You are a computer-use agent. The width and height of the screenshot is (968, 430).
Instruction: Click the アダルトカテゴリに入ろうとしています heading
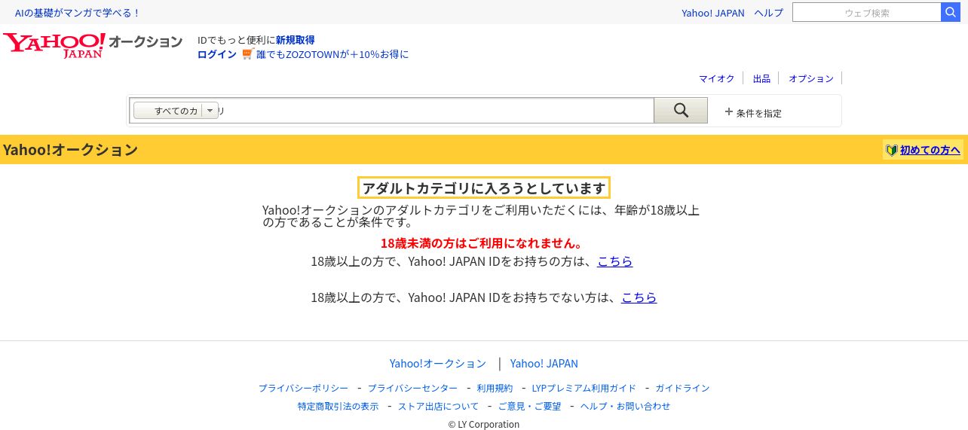(x=484, y=188)
